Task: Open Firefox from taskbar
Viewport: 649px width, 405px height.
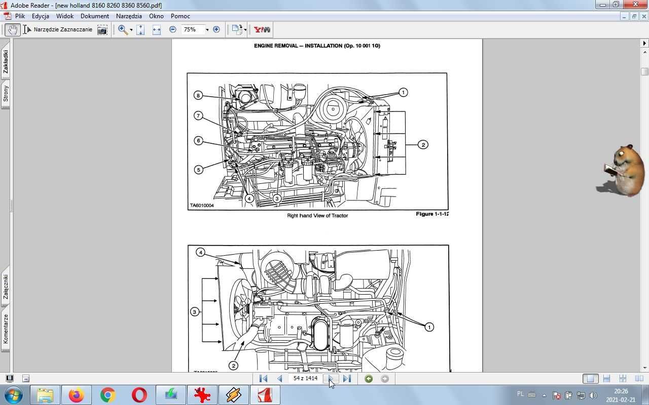Action: pyautogui.click(x=77, y=395)
